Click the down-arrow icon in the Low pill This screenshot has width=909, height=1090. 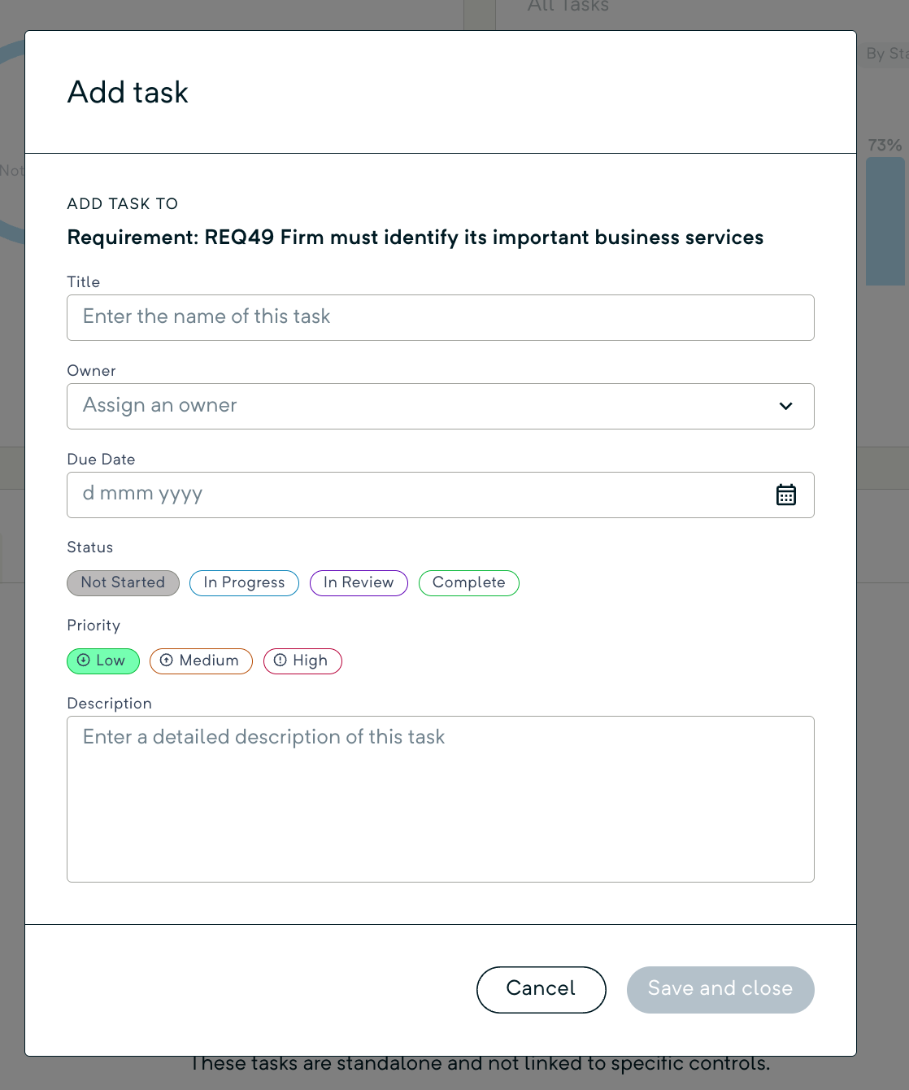(x=83, y=661)
